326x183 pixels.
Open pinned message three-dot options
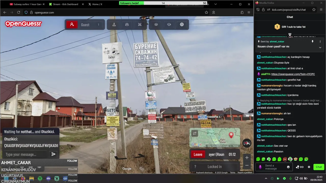point(320,41)
